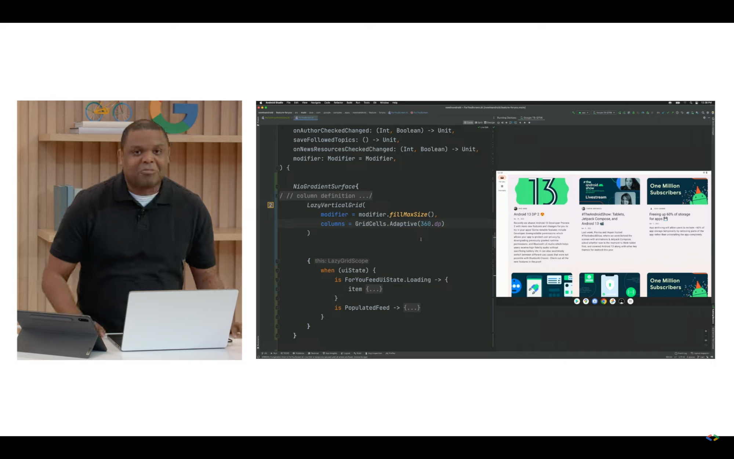The width and height of the screenshot is (734, 459).
Task: Click the Git Update Project arrow icon
Action: (x=663, y=113)
